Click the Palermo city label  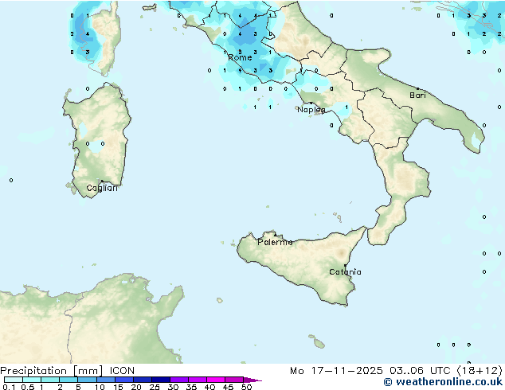coord(275,242)
